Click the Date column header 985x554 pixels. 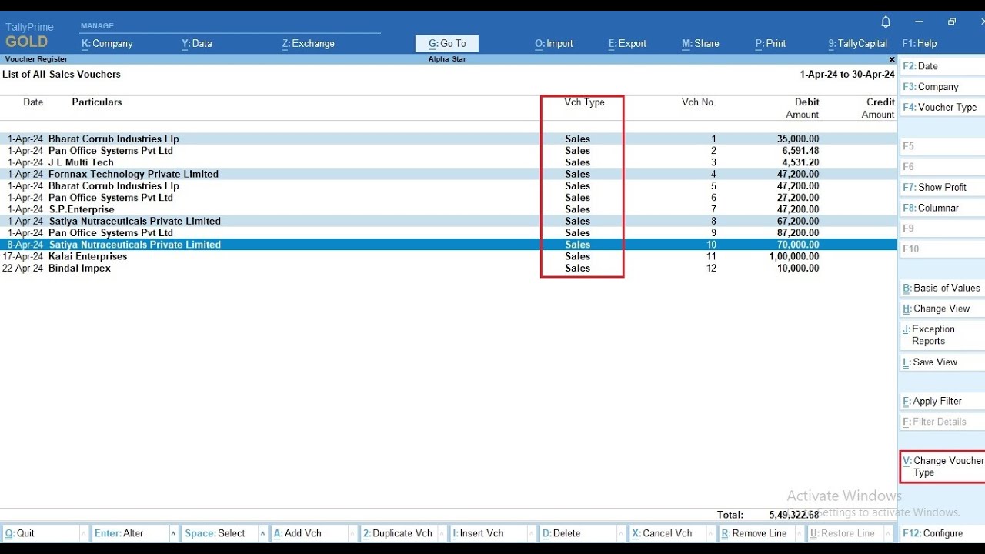tap(33, 102)
